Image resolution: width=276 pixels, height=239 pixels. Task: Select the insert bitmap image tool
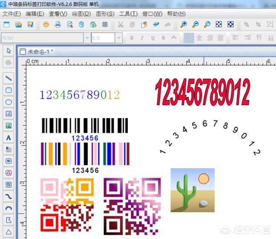coord(8,114)
